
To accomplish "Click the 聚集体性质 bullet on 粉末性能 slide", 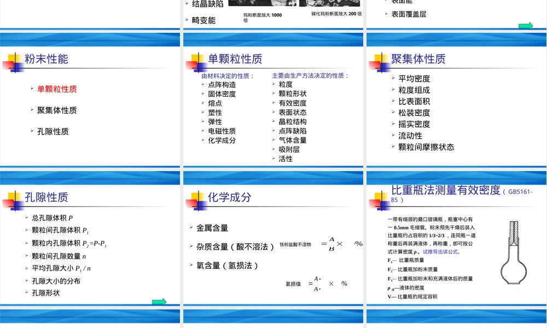I will pos(57,110).
